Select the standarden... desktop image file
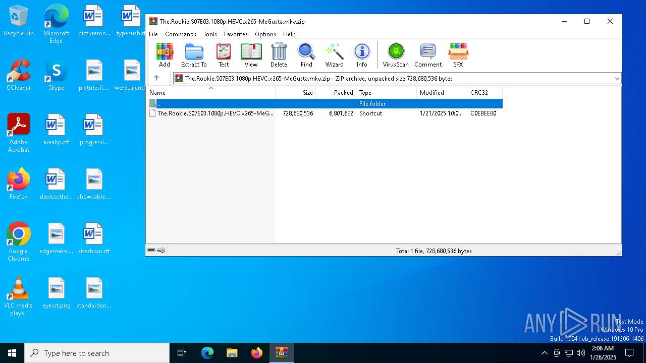The image size is (646, 363). click(94, 293)
